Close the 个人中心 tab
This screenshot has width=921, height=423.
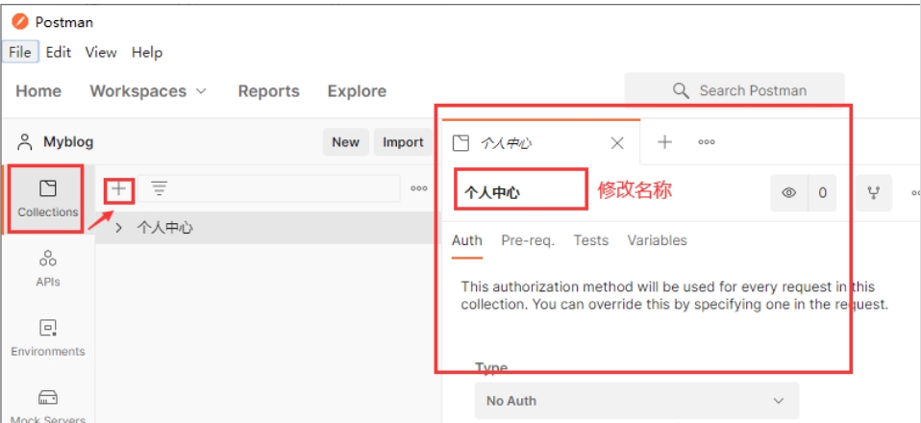coord(617,142)
